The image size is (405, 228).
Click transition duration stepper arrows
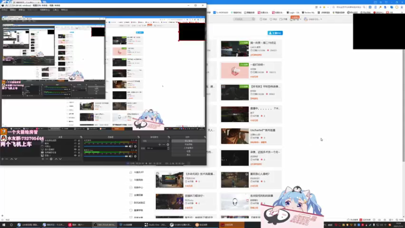pos(168,148)
